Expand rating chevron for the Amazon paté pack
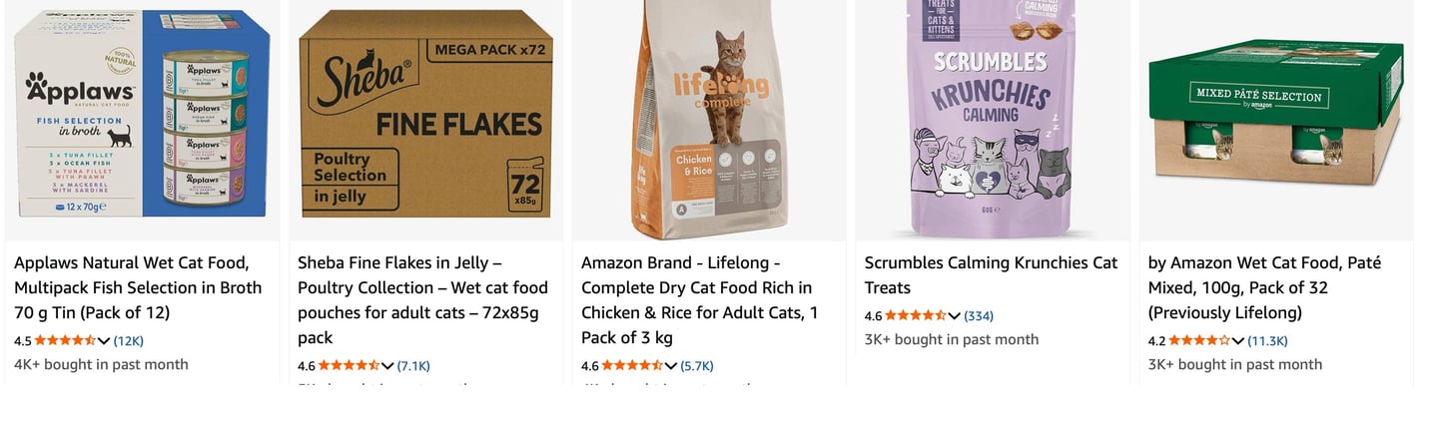Image resolution: width=1438 pixels, height=441 pixels. pyautogui.click(x=1238, y=341)
